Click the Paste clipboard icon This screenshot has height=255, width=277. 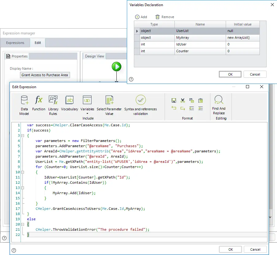click(201, 100)
